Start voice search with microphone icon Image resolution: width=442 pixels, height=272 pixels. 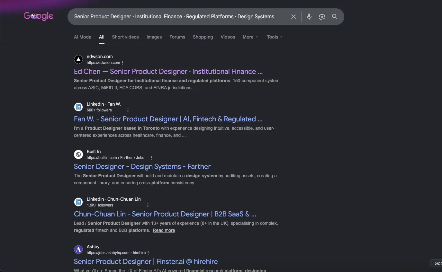309,17
